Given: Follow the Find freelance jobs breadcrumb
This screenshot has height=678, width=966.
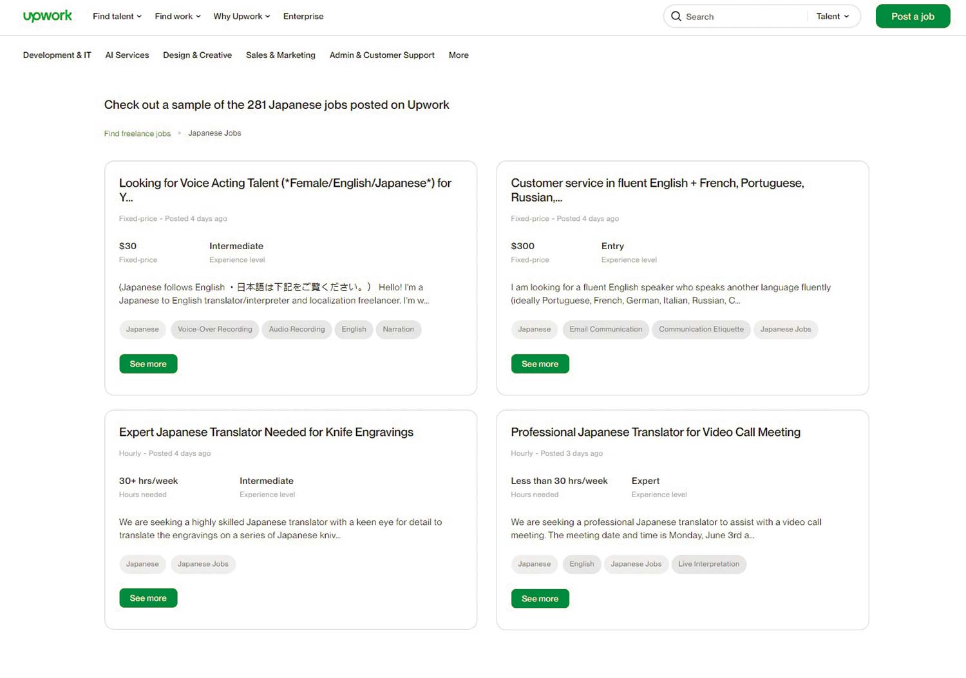Looking at the screenshot, I should pos(137,133).
